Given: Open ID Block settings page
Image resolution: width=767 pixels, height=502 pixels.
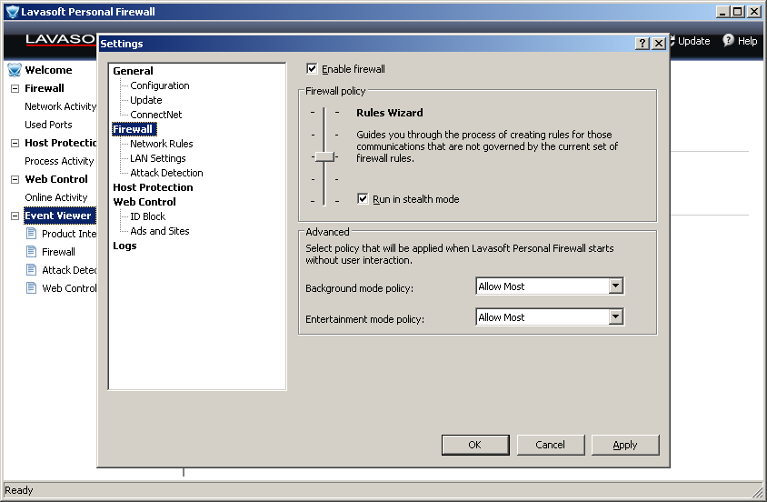Looking at the screenshot, I should point(147,216).
